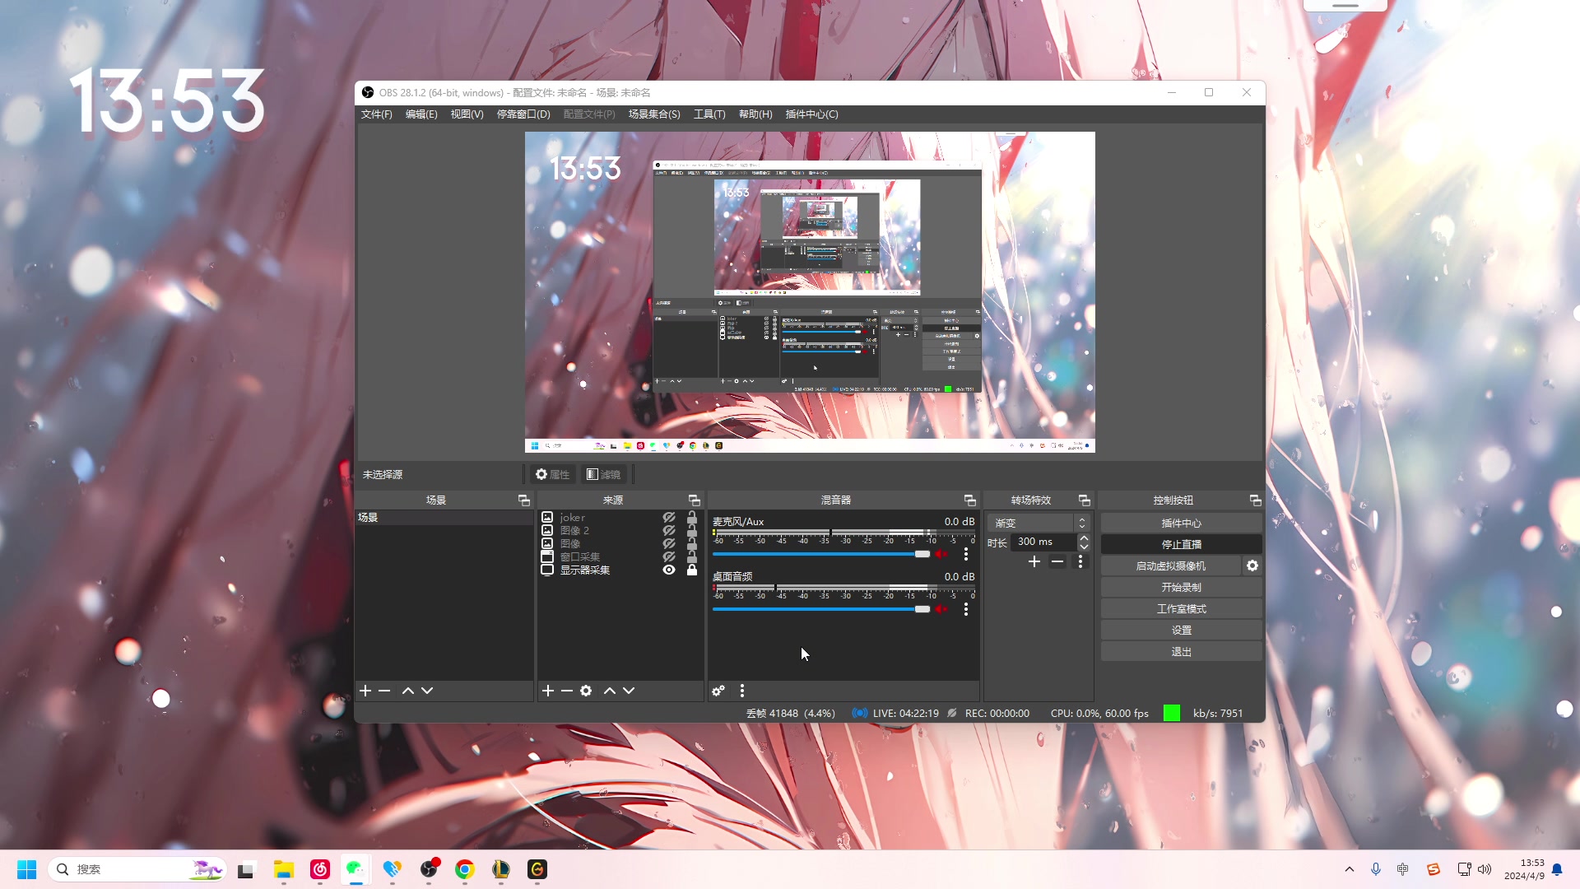The width and height of the screenshot is (1580, 889).
Task: Increase transition duration with up stepper arrow
Action: [1084, 538]
